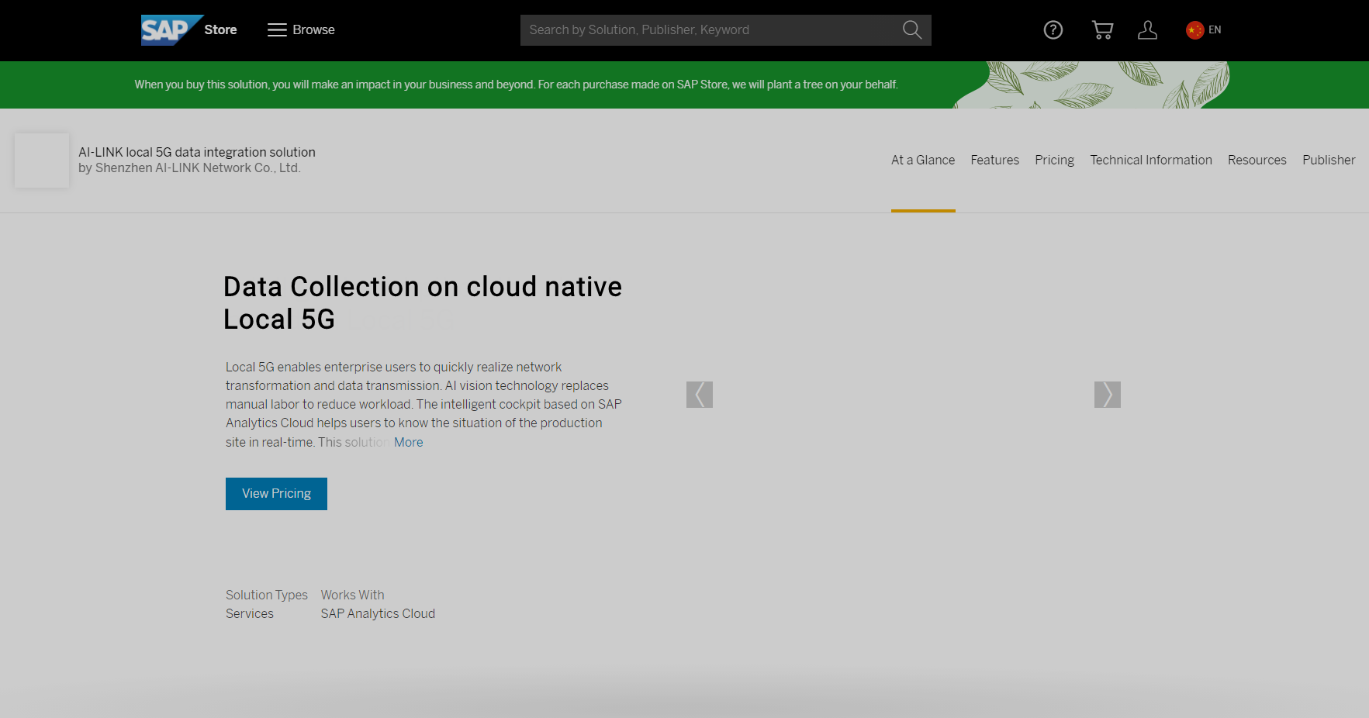Click the solution publisher logo thumbnail
This screenshot has height=718, width=1369.
[x=42, y=161]
